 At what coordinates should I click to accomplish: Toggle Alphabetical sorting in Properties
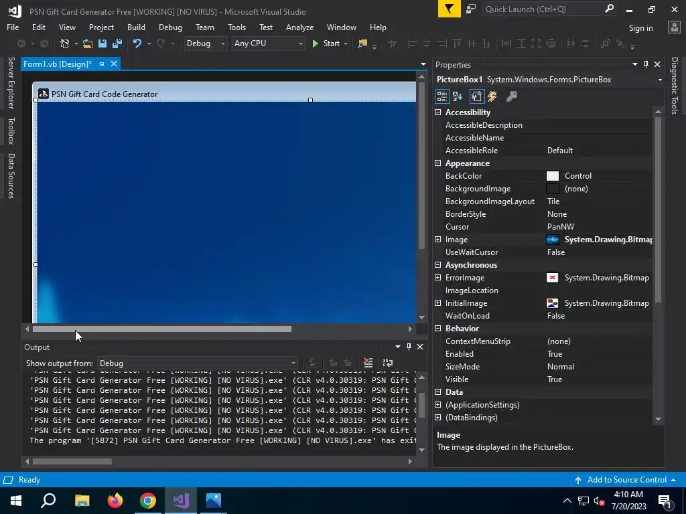pyautogui.click(x=458, y=96)
